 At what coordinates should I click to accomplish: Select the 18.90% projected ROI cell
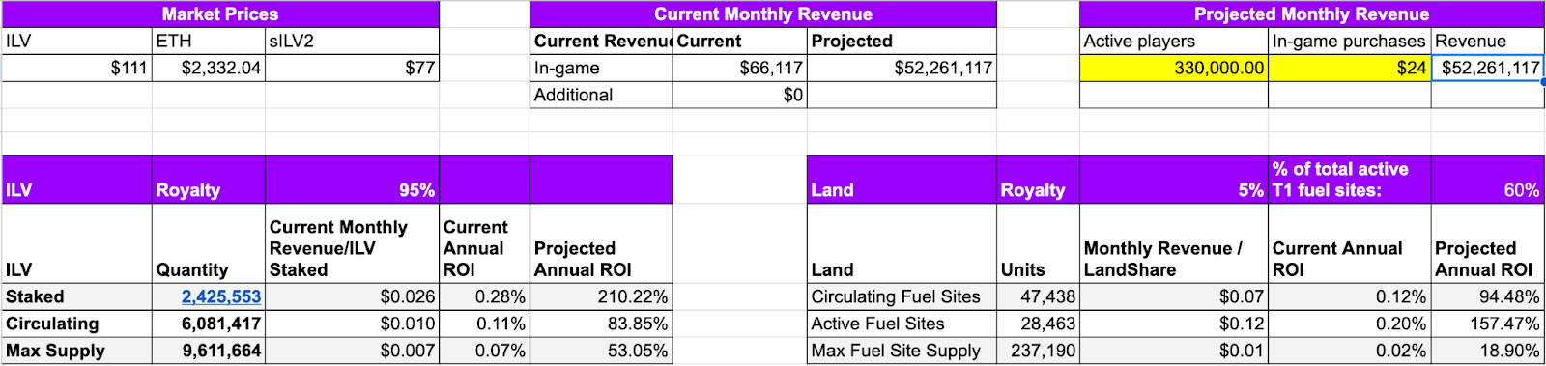[x=1487, y=351]
